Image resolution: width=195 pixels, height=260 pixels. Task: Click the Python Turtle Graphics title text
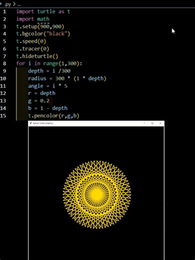click(x=43, y=123)
